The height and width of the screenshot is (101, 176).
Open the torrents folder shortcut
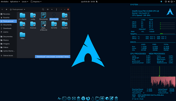(54, 25)
